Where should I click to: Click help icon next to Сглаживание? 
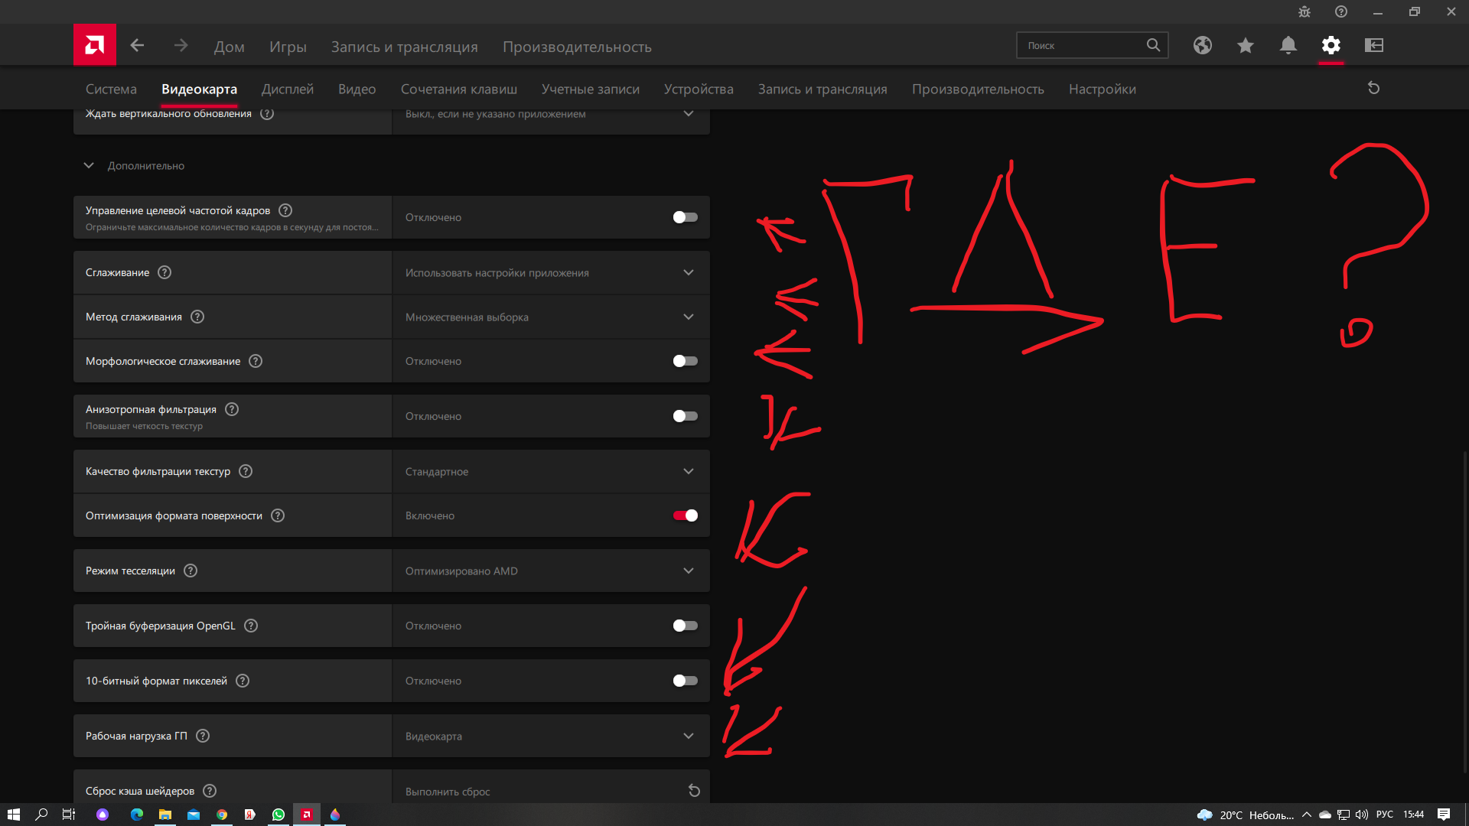pyautogui.click(x=164, y=273)
